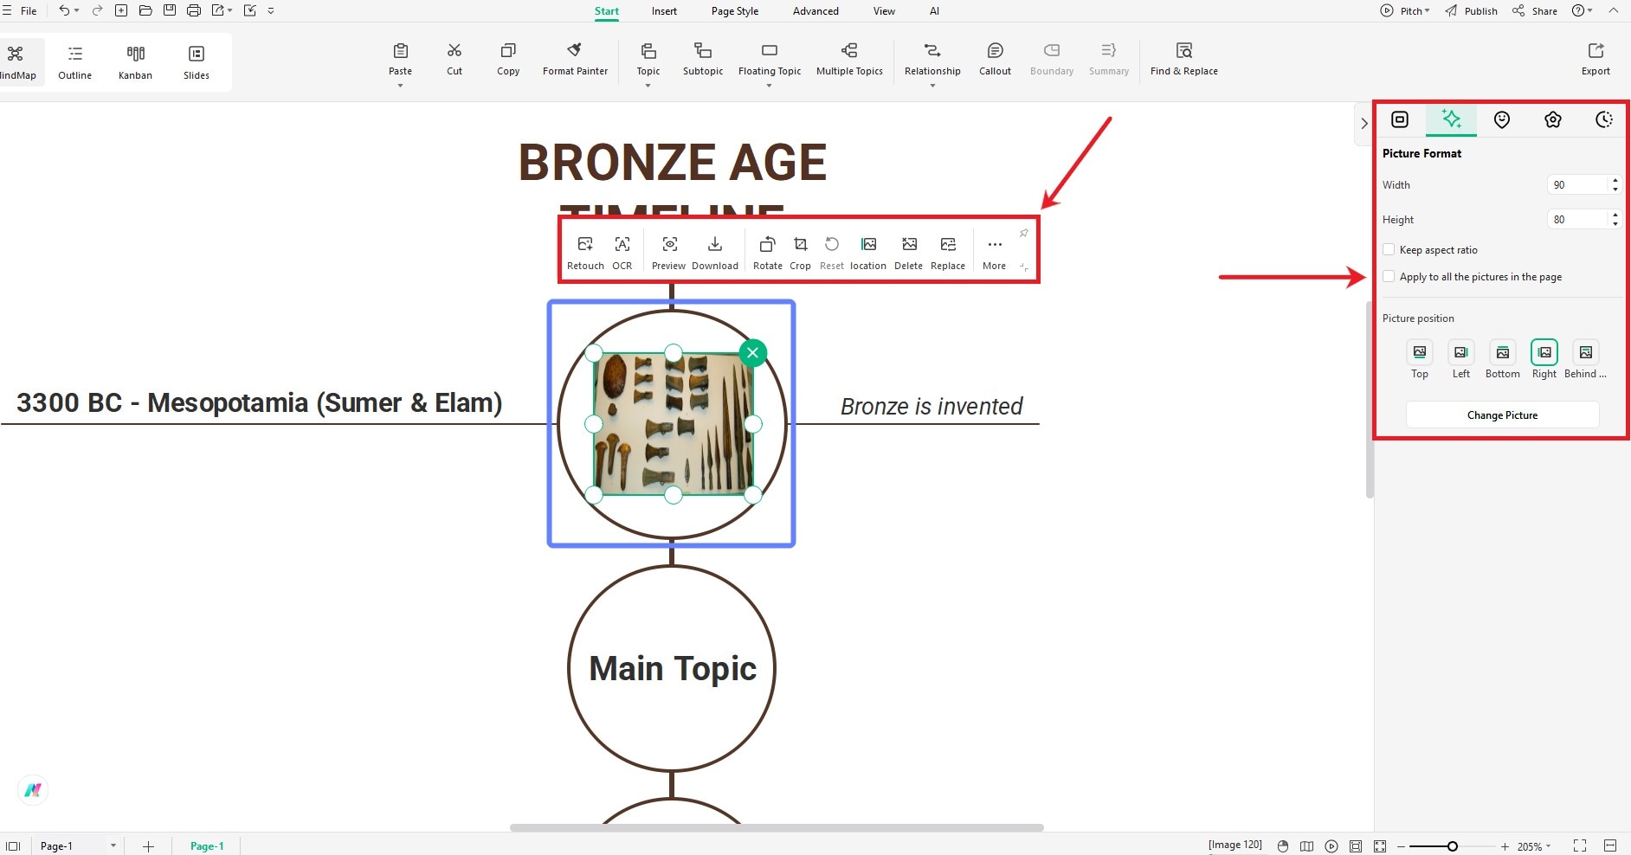1631x855 pixels.
Task: Pin the floating picture toolbar
Action: coord(1023,234)
